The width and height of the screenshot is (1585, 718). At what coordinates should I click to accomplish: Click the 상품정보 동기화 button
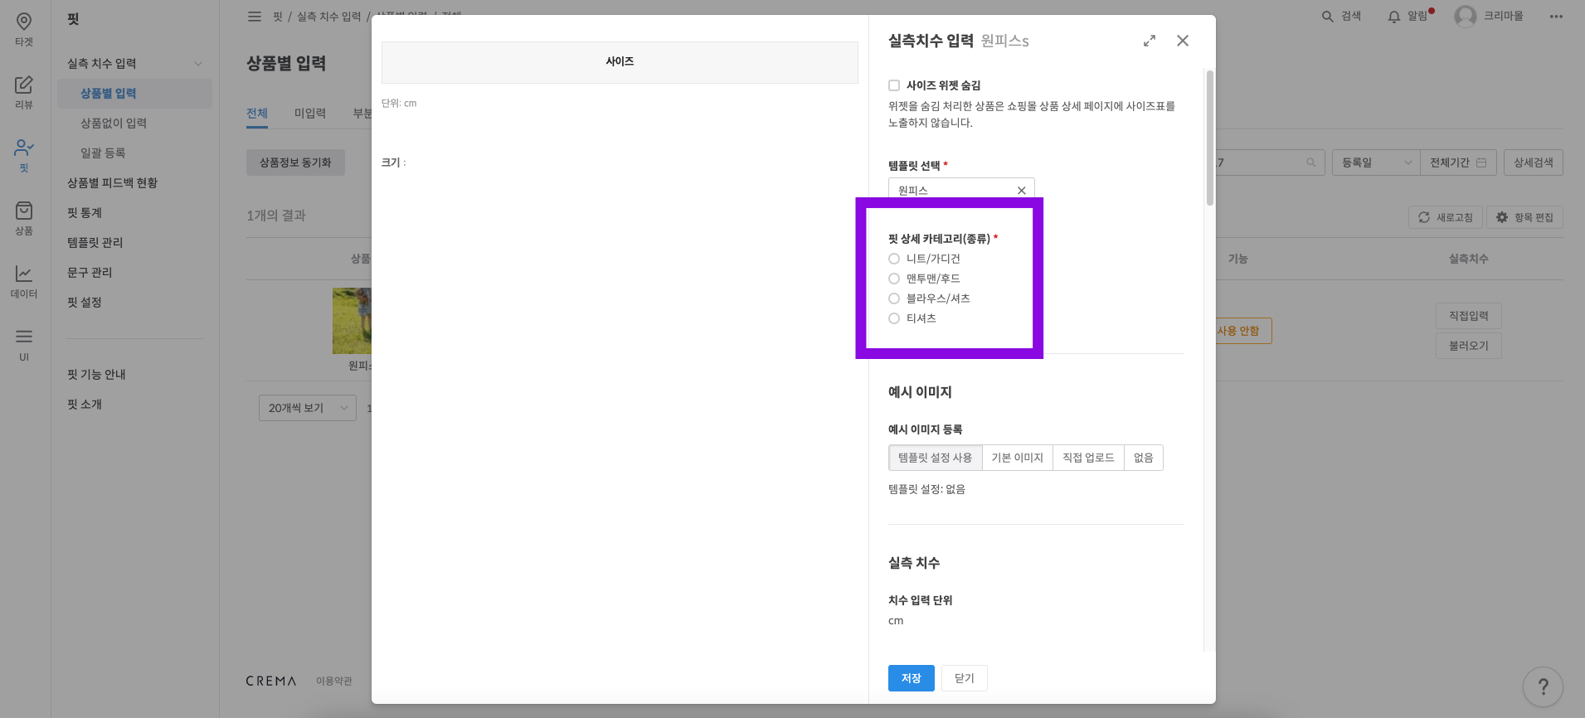pyautogui.click(x=295, y=163)
